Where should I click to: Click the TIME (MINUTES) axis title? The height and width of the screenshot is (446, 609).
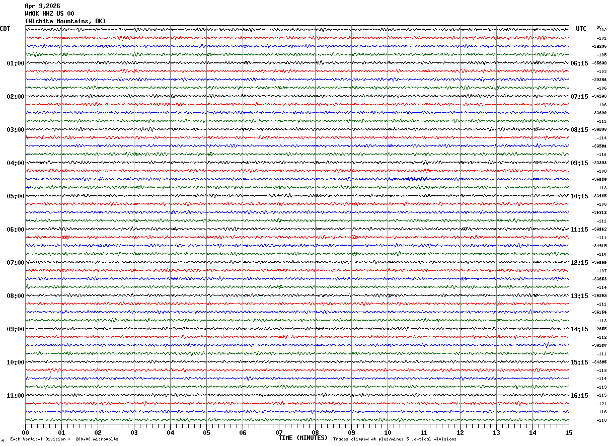click(x=303, y=438)
